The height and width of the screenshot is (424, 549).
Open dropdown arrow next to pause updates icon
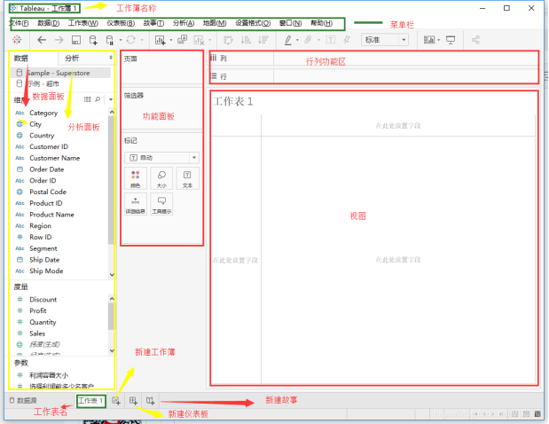pos(121,40)
